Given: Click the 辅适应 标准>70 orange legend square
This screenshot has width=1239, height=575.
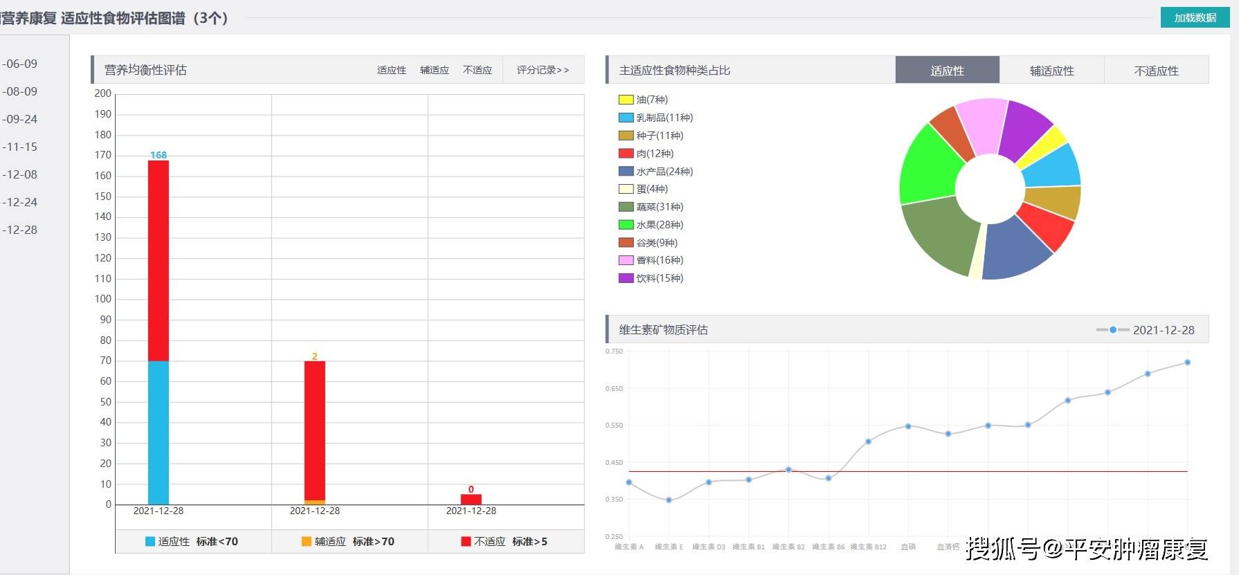Looking at the screenshot, I should 307,541.
